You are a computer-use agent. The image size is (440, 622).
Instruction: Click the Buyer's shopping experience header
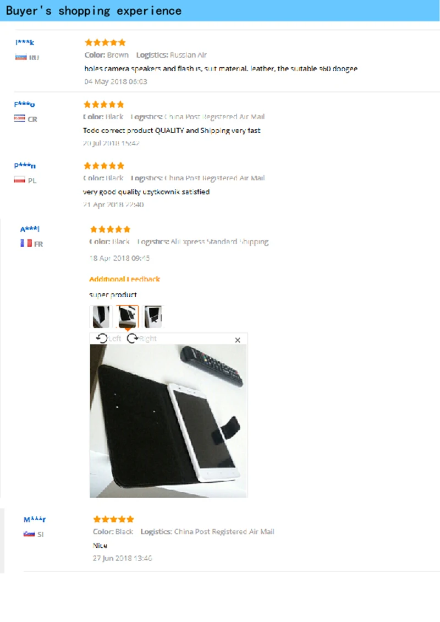point(94,10)
